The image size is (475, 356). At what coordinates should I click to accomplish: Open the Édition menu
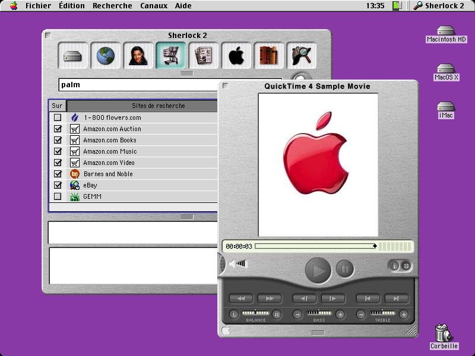click(x=72, y=5)
